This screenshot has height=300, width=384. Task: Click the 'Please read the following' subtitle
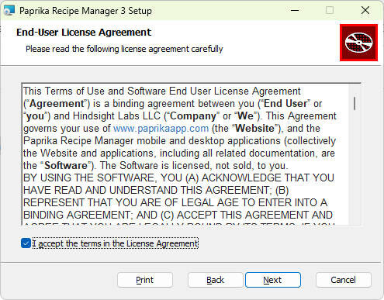(124, 49)
